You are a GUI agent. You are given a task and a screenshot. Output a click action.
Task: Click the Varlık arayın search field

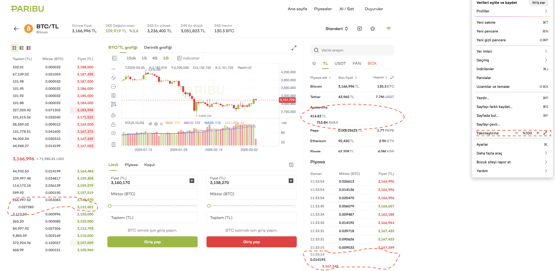pos(352,50)
